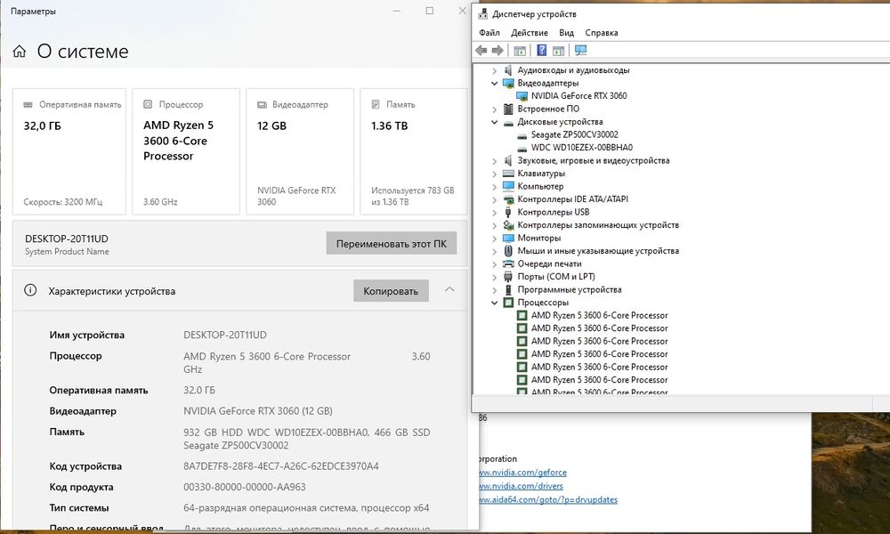
Task: Click the Порты (COM и LPT) icon
Action: [508, 277]
